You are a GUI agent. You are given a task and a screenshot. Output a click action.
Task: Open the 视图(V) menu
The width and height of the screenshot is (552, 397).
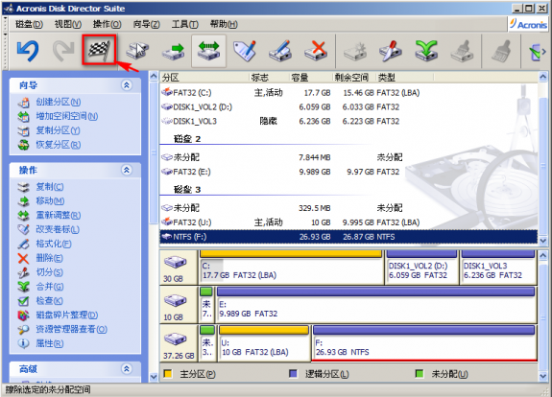(68, 24)
